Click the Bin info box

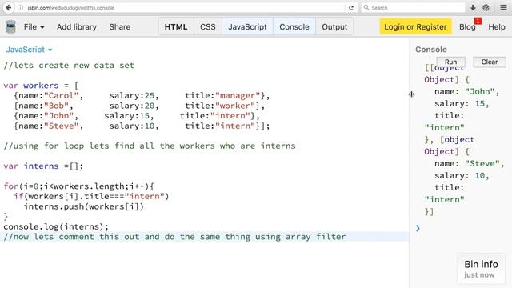coord(481,269)
